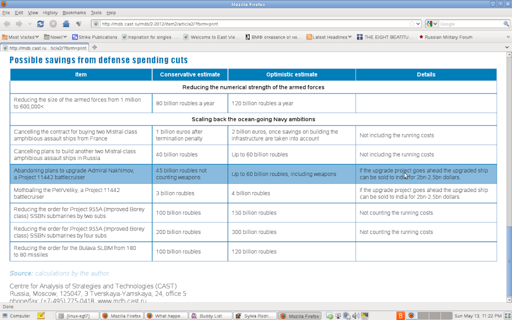Bookmark this page with the star icon
The height and width of the screenshot is (320, 512).
coord(411,24)
